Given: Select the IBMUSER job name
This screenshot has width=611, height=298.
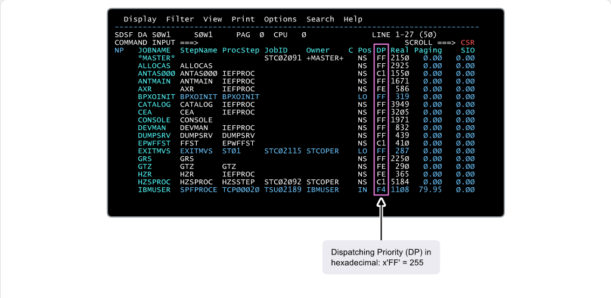Looking at the screenshot, I should [x=154, y=190].
